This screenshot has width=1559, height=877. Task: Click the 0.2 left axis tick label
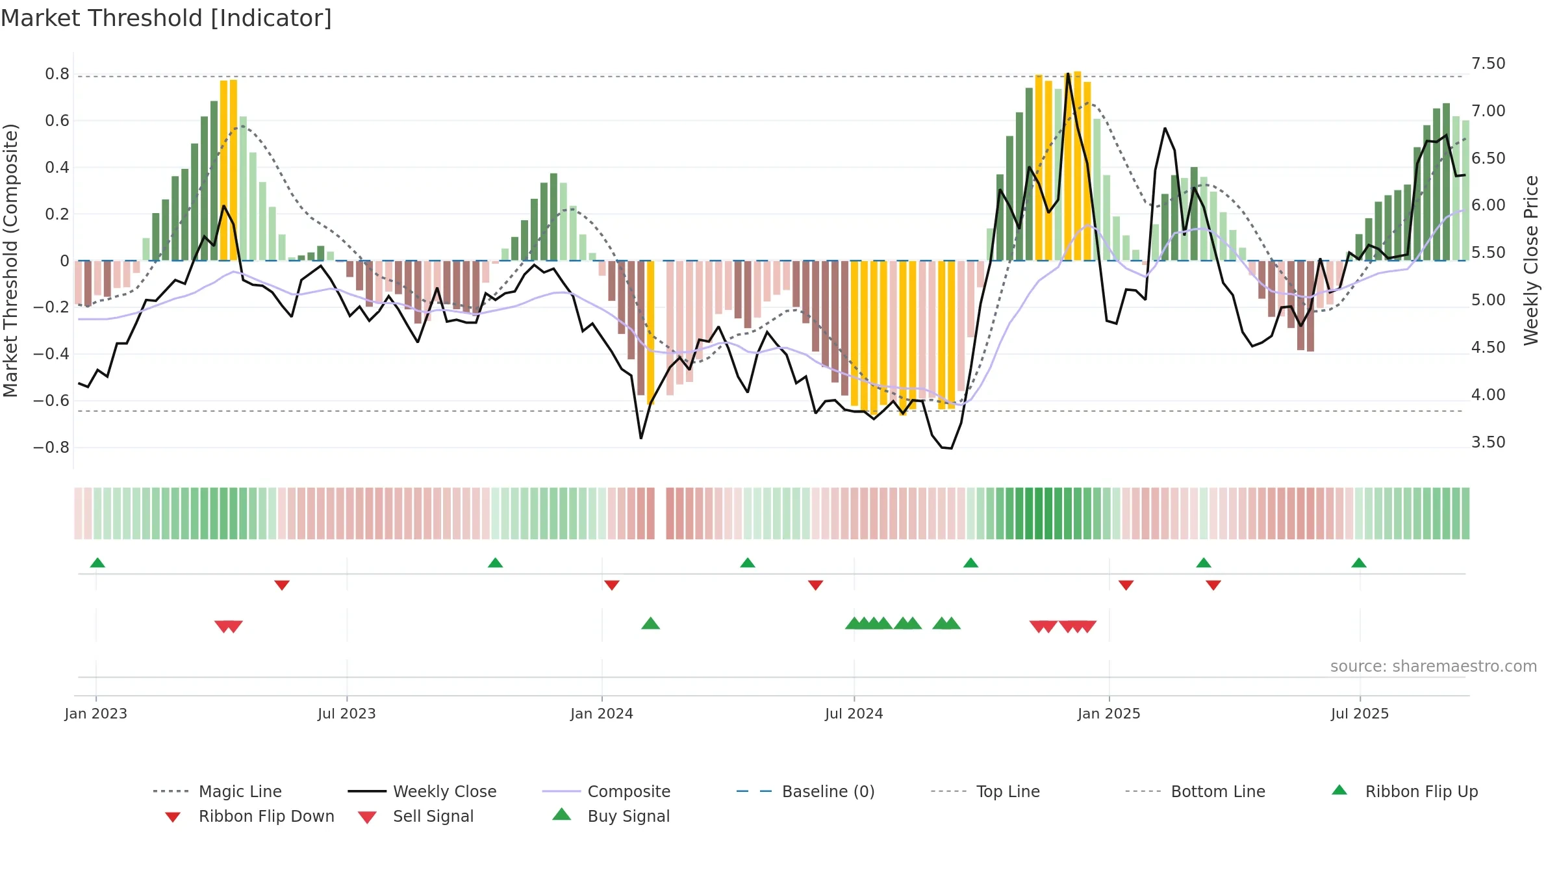point(57,214)
